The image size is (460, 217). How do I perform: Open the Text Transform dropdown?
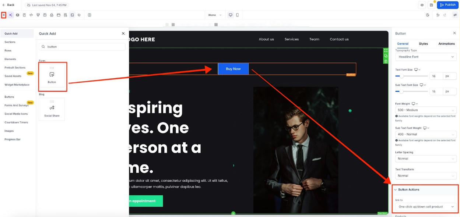(426, 176)
